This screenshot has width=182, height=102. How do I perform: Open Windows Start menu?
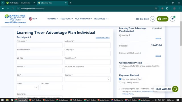(x=3, y=100)
